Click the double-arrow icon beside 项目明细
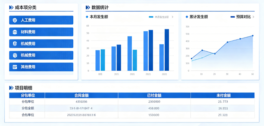 [11, 88]
